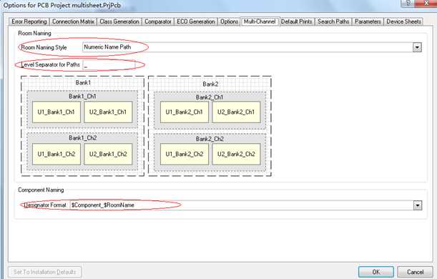Open the Parameters tab

click(368, 21)
